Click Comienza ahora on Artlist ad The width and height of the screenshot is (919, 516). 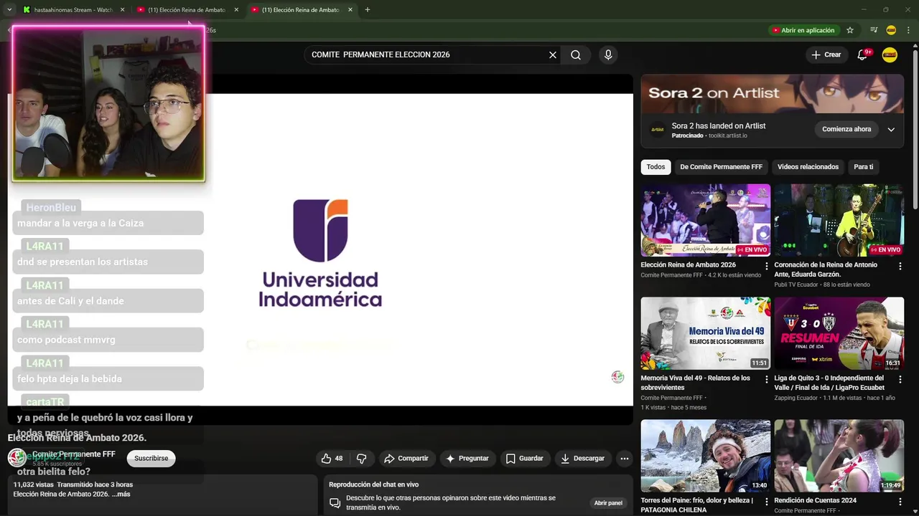[846, 129]
